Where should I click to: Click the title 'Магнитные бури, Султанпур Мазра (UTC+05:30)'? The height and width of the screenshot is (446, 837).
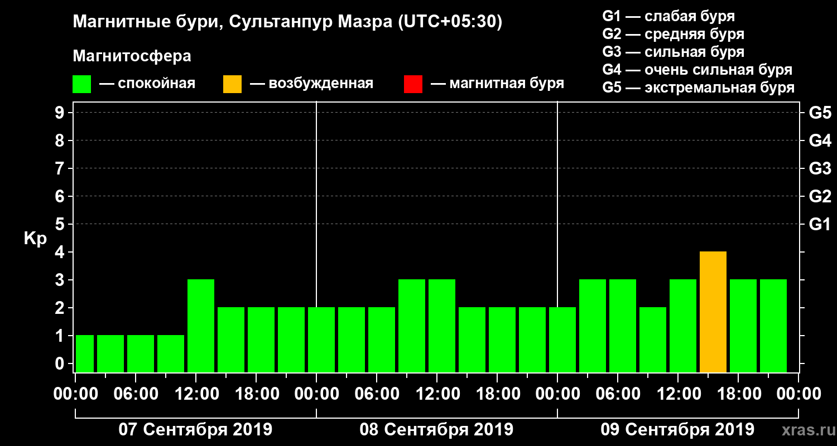pyautogui.click(x=287, y=22)
